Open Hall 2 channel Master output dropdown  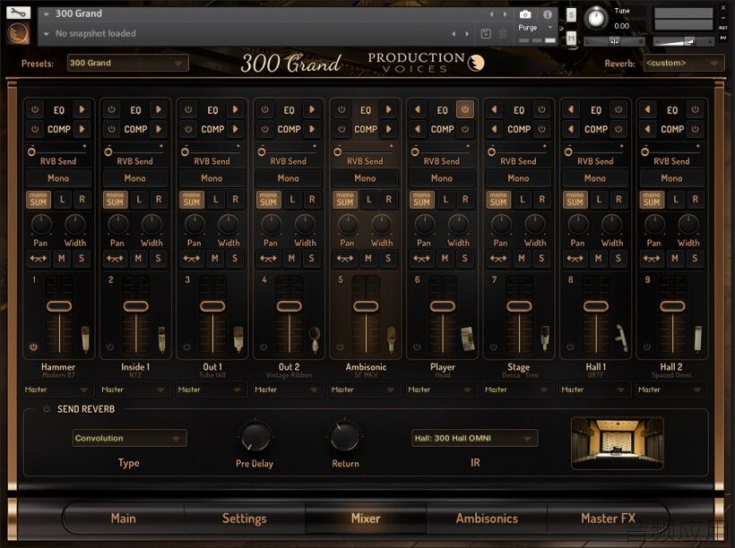[x=670, y=390]
